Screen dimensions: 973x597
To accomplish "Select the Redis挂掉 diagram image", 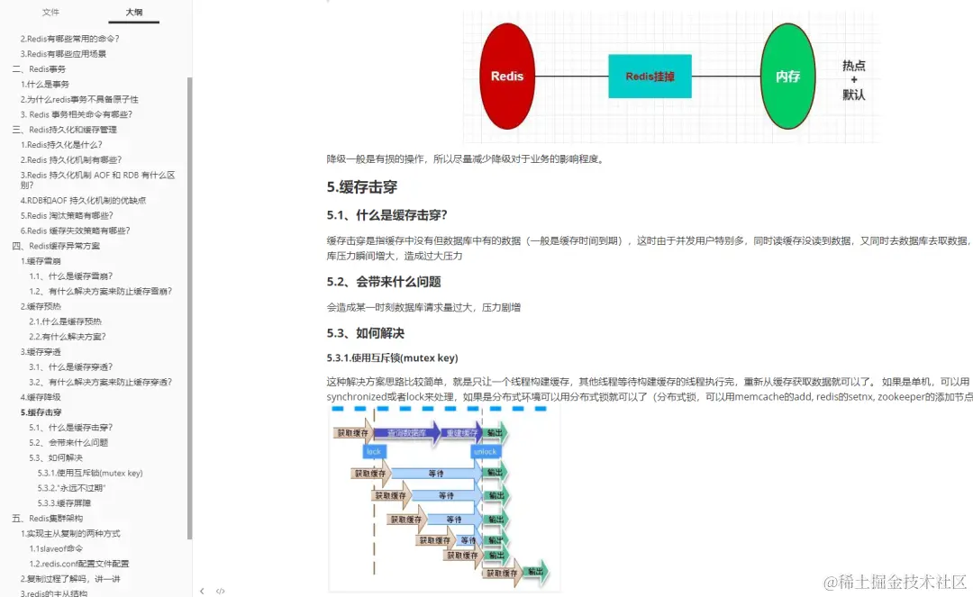I will (x=671, y=77).
